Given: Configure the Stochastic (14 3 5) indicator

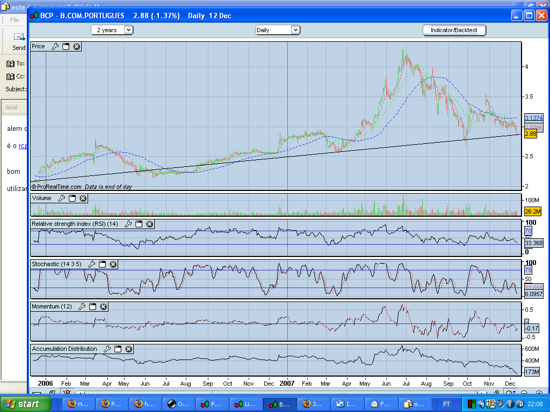Looking at the screenshot, I should pyautogui.click(x=91, y=264).
